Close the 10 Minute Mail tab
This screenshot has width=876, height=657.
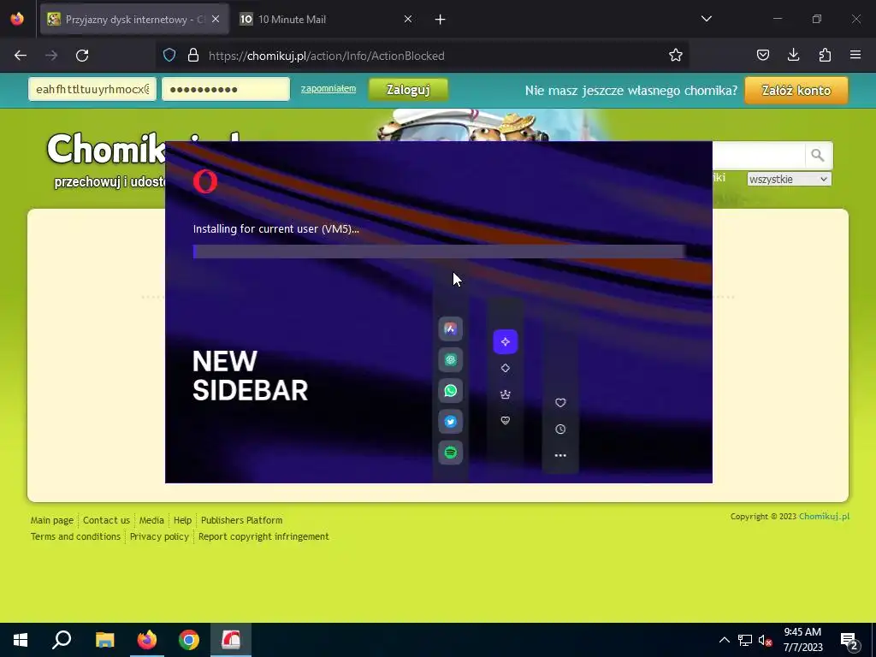click(x=408, y=19)
